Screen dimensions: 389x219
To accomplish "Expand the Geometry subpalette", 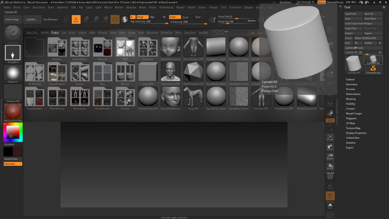I will 351,84.
